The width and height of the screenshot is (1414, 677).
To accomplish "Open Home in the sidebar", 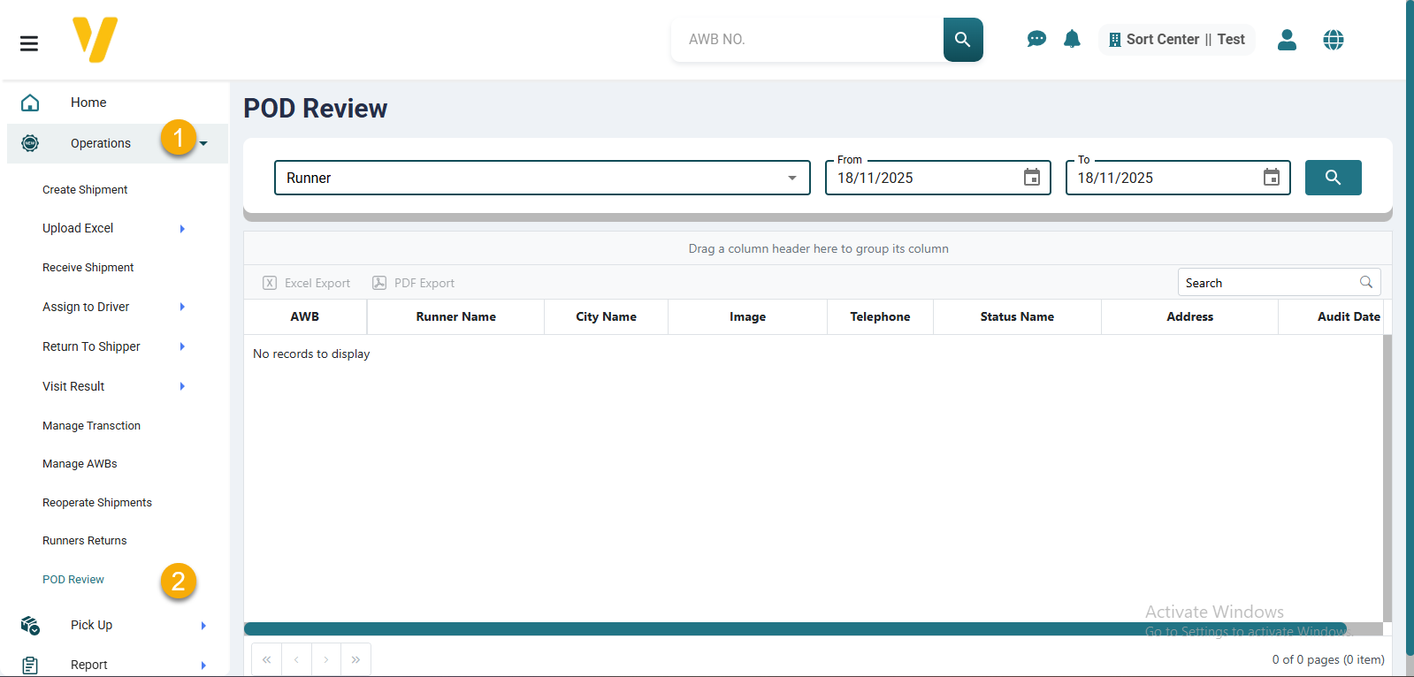I will (x=88, y=103).
